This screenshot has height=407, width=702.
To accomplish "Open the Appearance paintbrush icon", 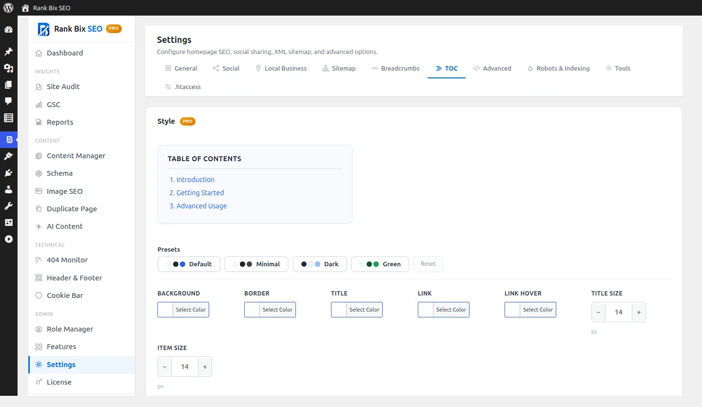I will click(x=8, y=156).
